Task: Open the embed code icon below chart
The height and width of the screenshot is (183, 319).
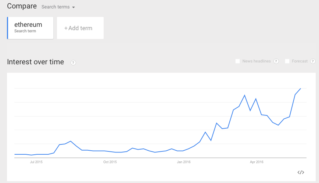Action: (x=301, y=172)
